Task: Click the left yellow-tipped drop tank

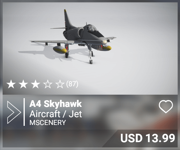Action: [60, 50]
